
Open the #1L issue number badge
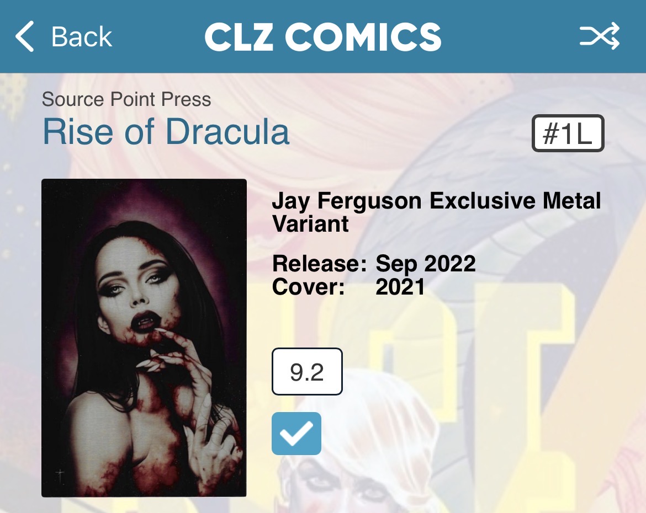[x=568, y=133]
